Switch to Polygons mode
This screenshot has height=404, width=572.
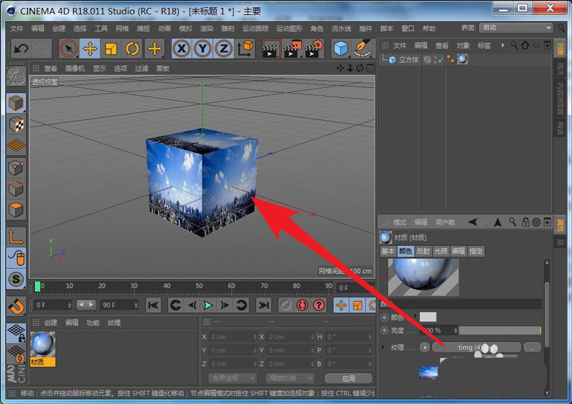click(16, 210)
